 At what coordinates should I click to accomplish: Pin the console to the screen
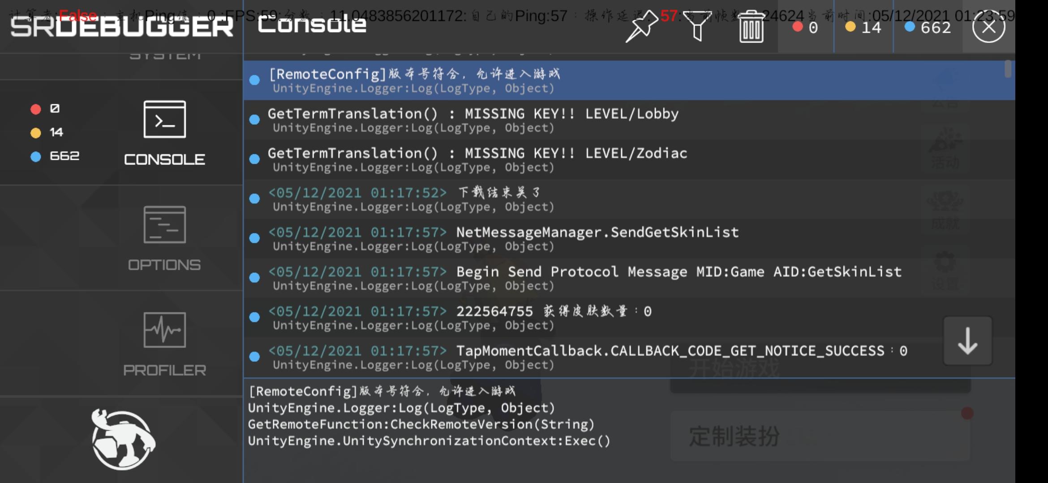pos(641,27)
